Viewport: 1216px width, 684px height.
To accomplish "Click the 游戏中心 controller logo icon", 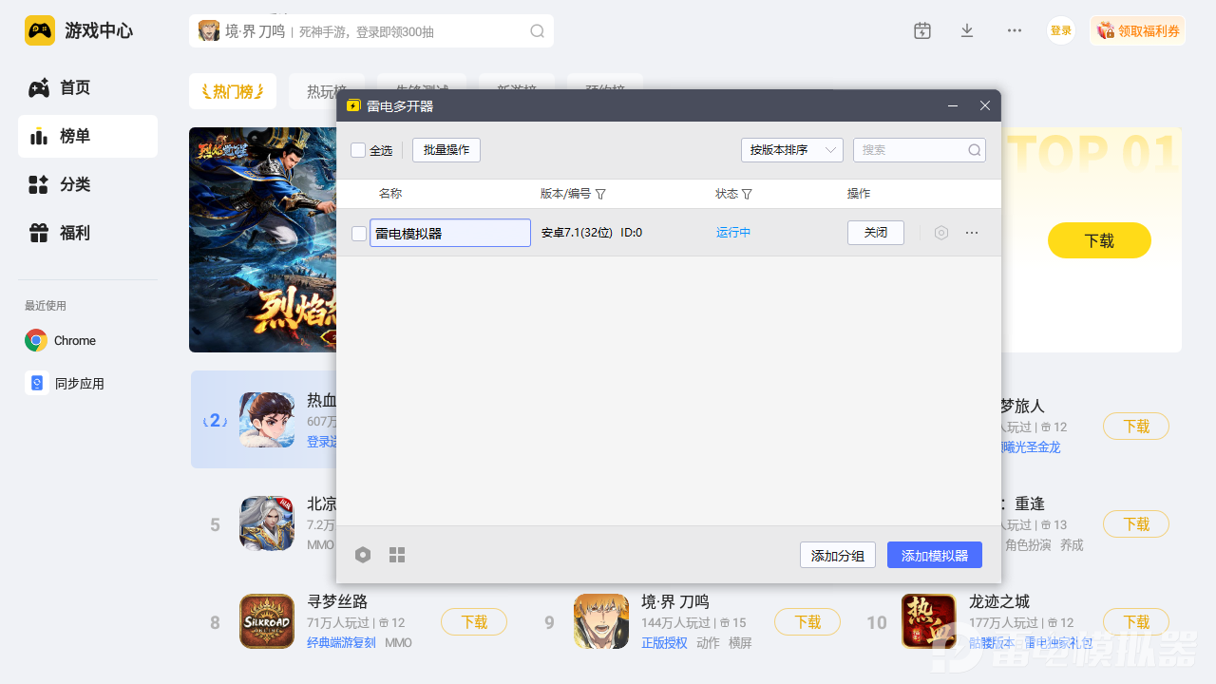I will 40,30.
